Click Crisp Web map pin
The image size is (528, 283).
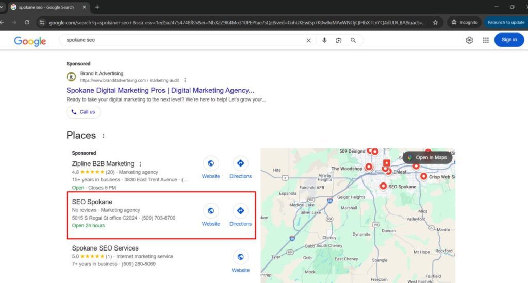pyautogui.click(x=424, y=176)
